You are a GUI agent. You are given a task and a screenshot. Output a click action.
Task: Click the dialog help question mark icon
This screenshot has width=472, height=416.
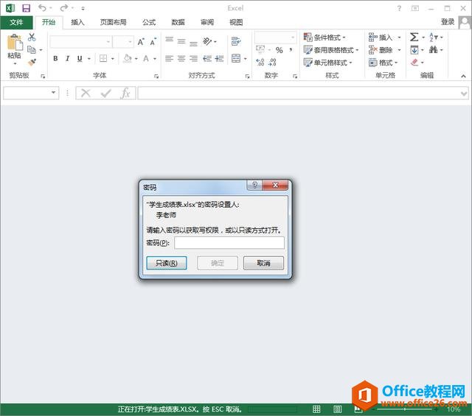coord(252,187)
